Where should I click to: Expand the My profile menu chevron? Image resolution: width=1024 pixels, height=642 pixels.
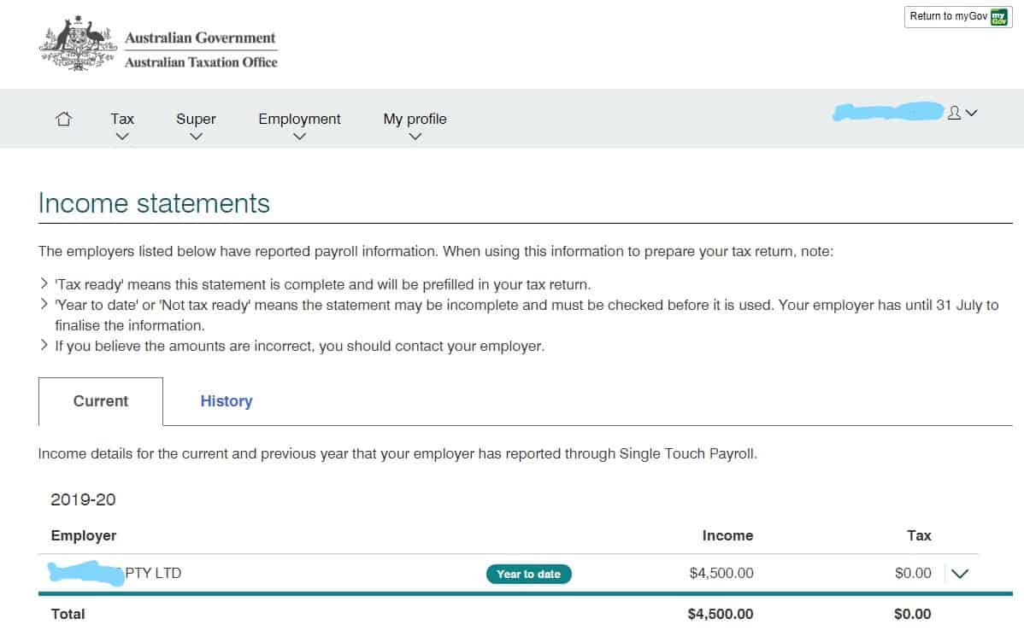(415, 137)
